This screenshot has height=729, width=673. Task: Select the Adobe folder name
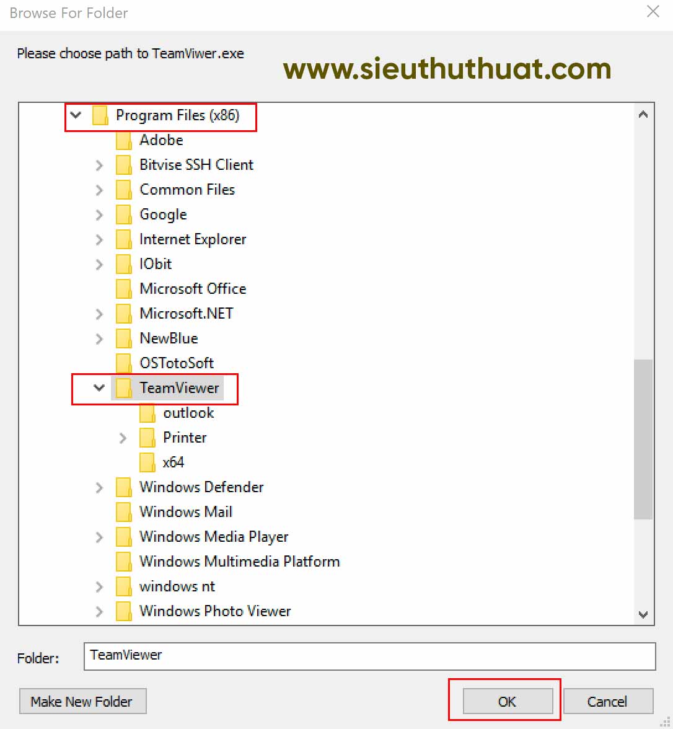click(x=161, y=140)
